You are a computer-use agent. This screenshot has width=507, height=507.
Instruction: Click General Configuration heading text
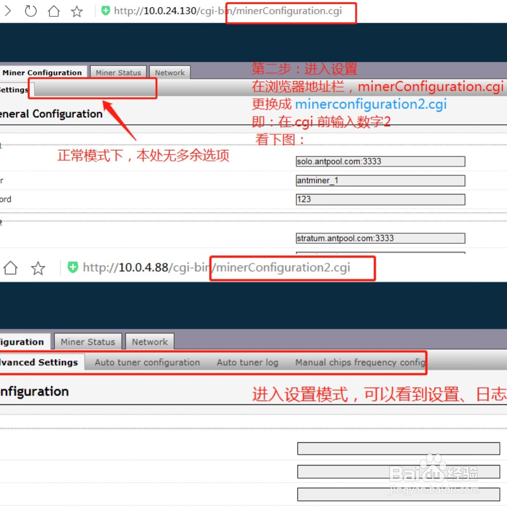point(51,114)
